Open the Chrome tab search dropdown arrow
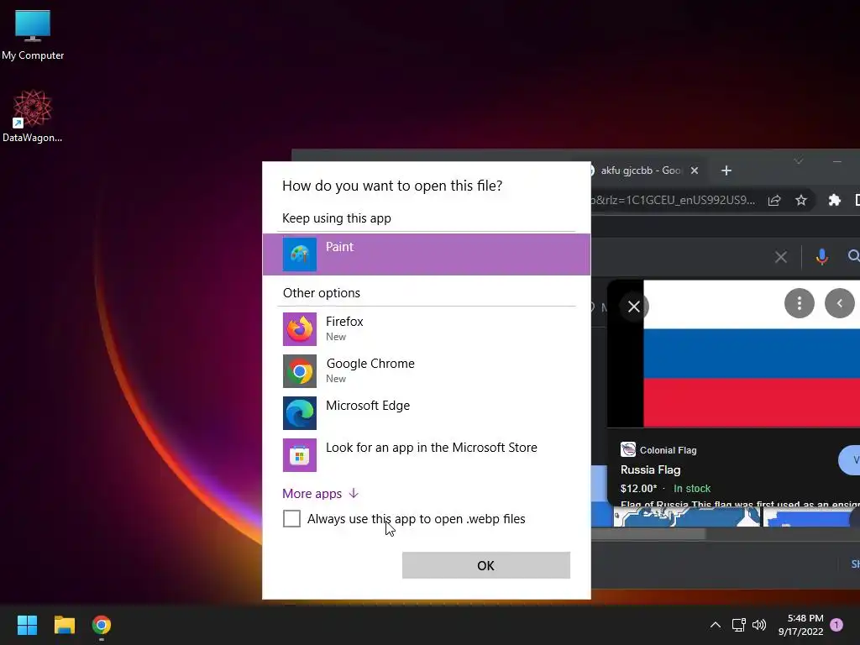 [x=799, y=160]
